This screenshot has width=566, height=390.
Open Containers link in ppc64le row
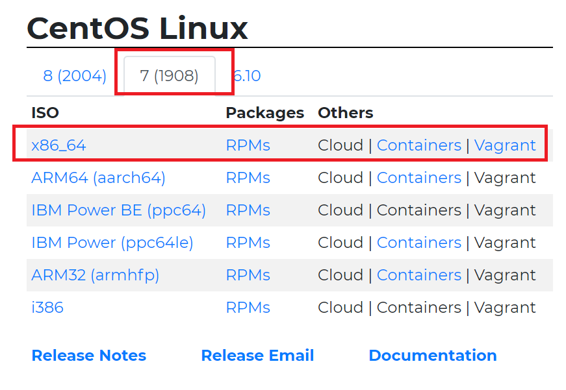point(419,243)
